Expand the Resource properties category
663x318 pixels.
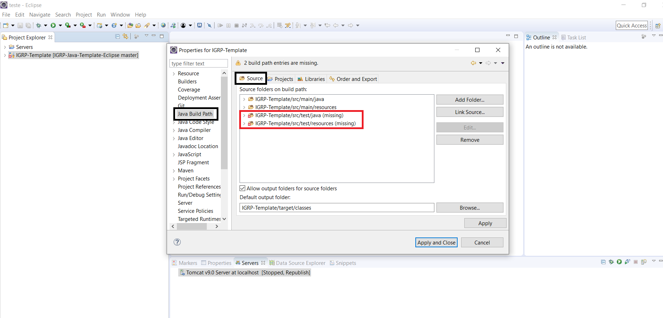tap(174, 74)
